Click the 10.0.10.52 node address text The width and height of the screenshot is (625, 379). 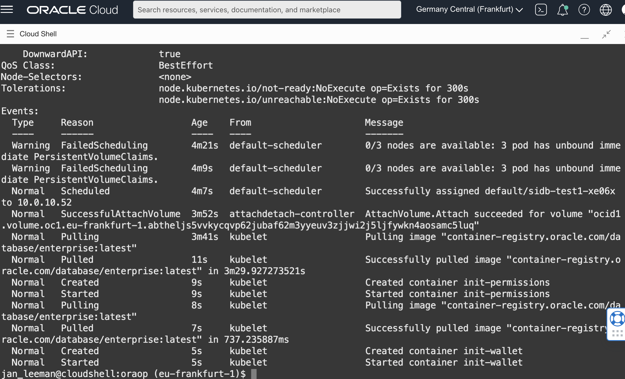click(x=44, y=202)
